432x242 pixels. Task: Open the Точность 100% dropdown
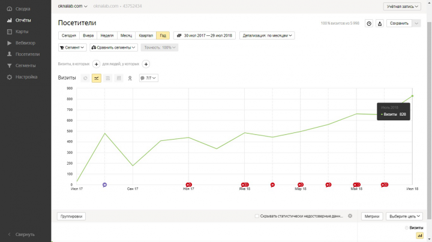click(x=160, y=47)
